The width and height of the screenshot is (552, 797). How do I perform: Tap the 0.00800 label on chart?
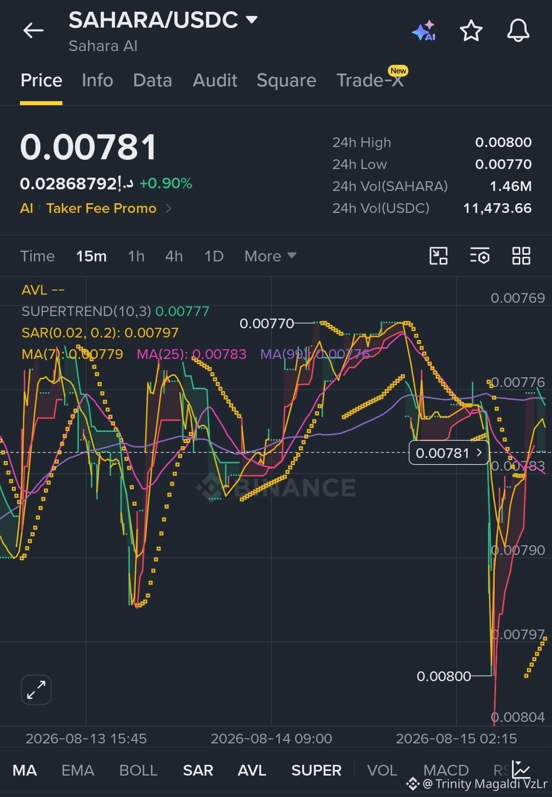pyautogui.click(x=444, y=676)
